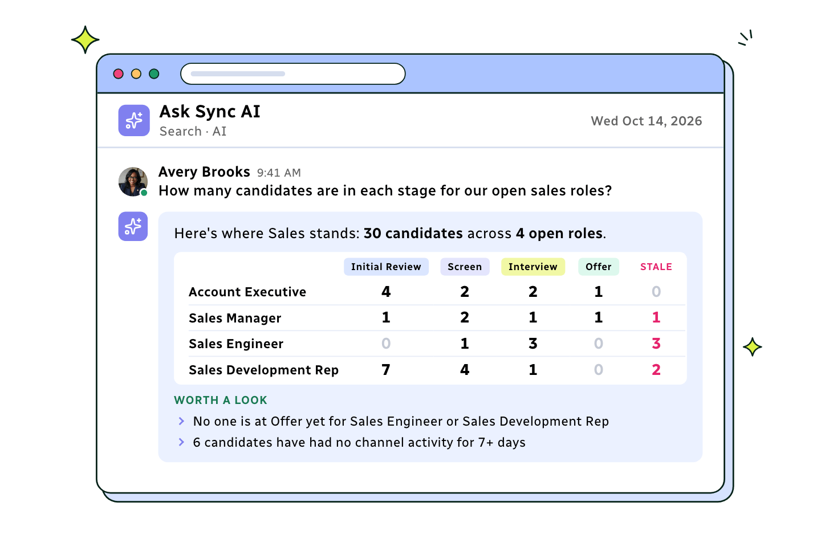Click the WORTH A LOOK heading
The image size is (821, 547).
coord(221,400)
